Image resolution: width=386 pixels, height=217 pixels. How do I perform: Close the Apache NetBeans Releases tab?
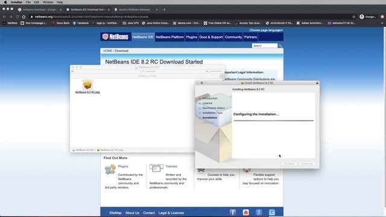pyautogui.click(x=157, y=10)
